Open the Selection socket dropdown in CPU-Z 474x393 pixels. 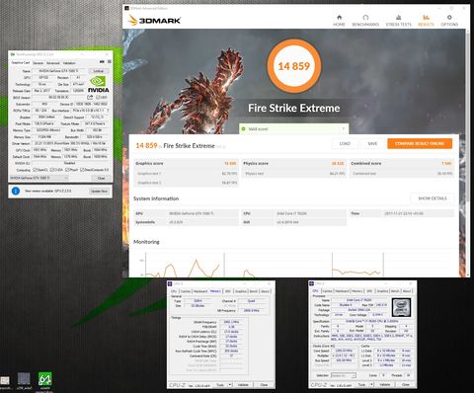point(343,375)
